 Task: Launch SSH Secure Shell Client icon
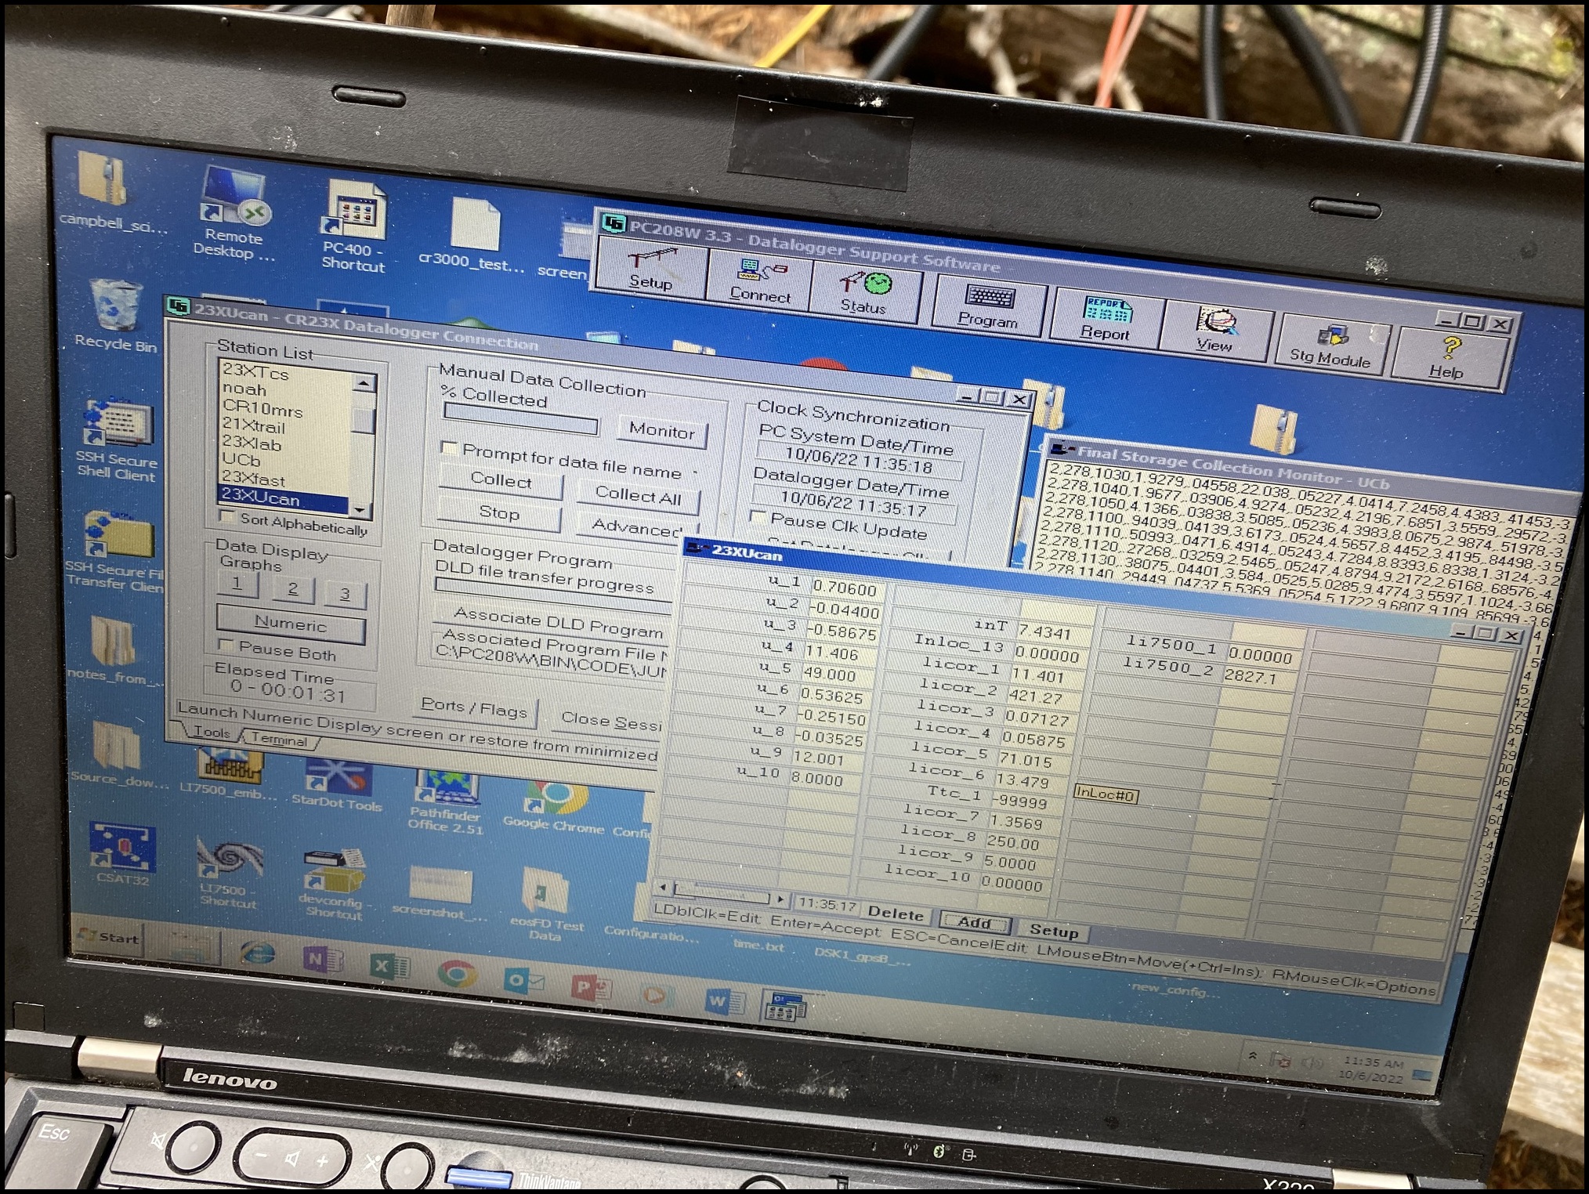pyautogui.click(x=115, y=439)
